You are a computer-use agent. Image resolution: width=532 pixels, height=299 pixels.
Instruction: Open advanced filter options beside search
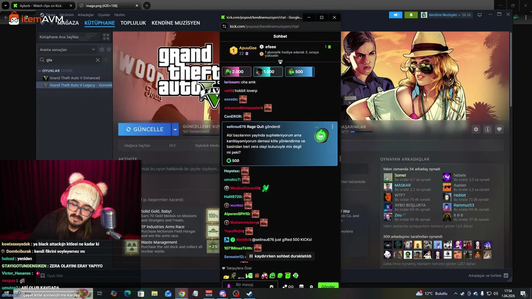coord(106,60)
